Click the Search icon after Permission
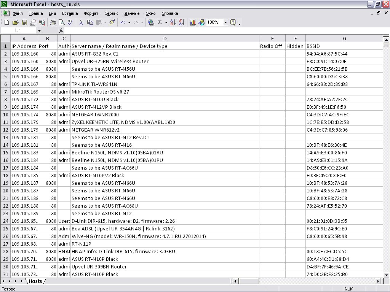390x292 pixels. click(42, 22)
